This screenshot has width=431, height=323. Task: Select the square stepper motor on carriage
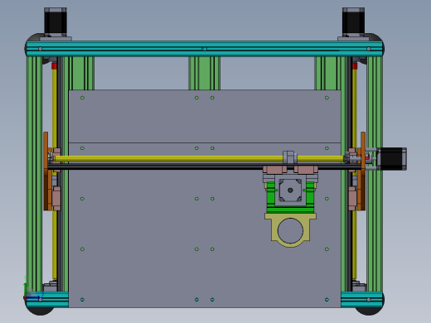tap(290, 190)
